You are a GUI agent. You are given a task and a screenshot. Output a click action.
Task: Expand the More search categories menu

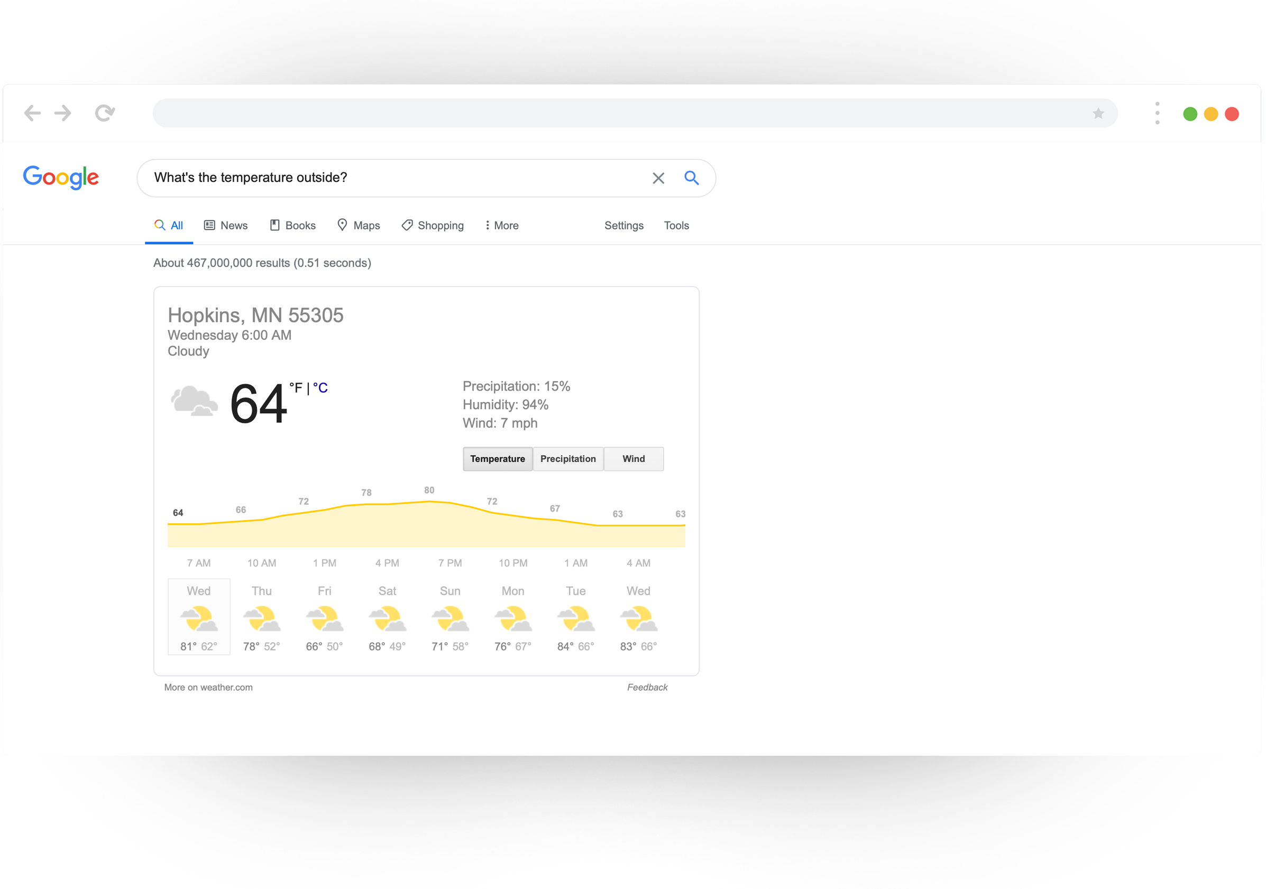(x=502, y=225)
